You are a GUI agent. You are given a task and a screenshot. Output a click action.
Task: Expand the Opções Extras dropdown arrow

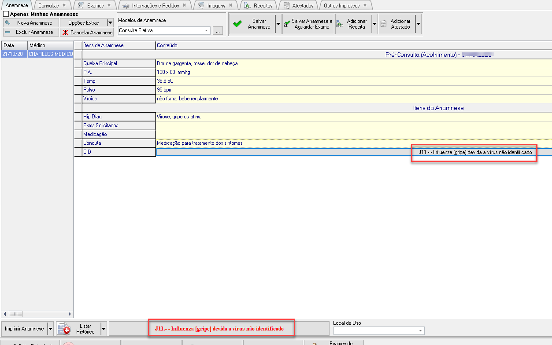pos(110,23)
